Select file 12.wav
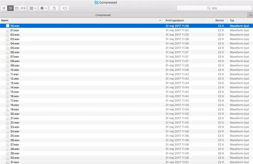The height and width of the screenshot is (164, 253). [126, 79]
